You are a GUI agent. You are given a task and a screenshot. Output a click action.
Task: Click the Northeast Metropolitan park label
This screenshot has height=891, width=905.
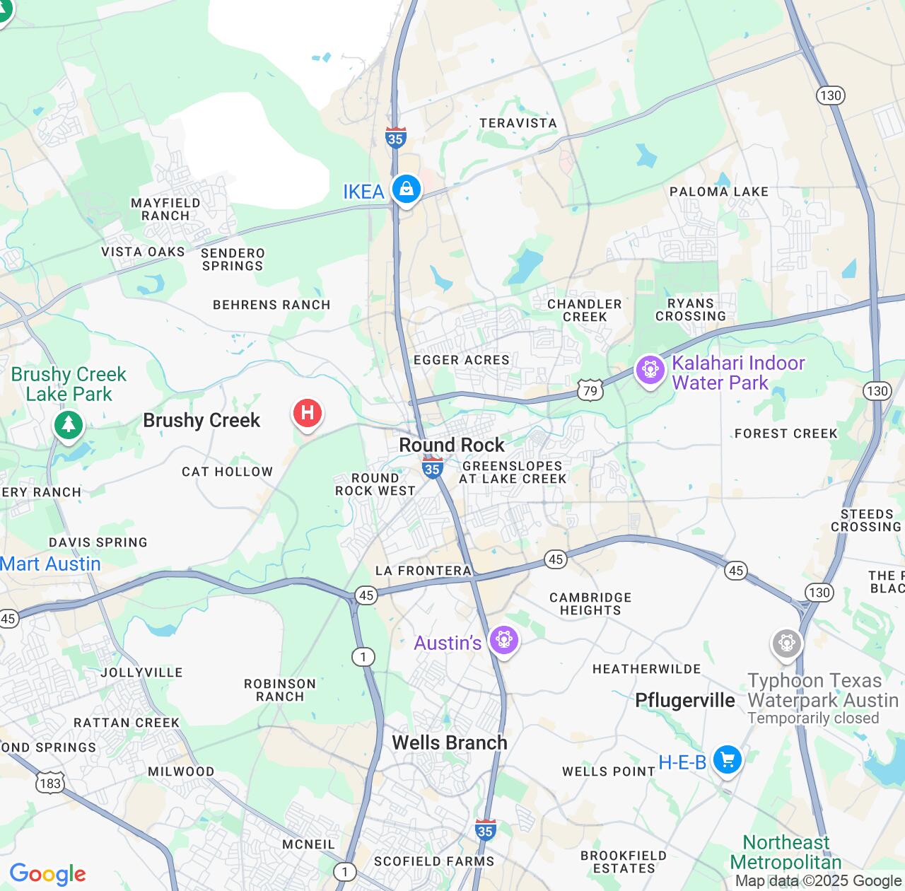tap(786, 852)
